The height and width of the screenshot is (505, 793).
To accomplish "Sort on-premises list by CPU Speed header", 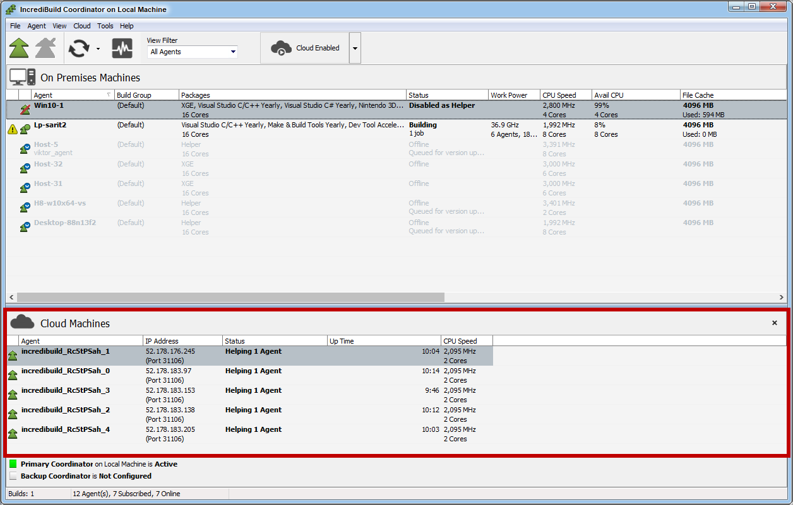I will click(566, 95).
